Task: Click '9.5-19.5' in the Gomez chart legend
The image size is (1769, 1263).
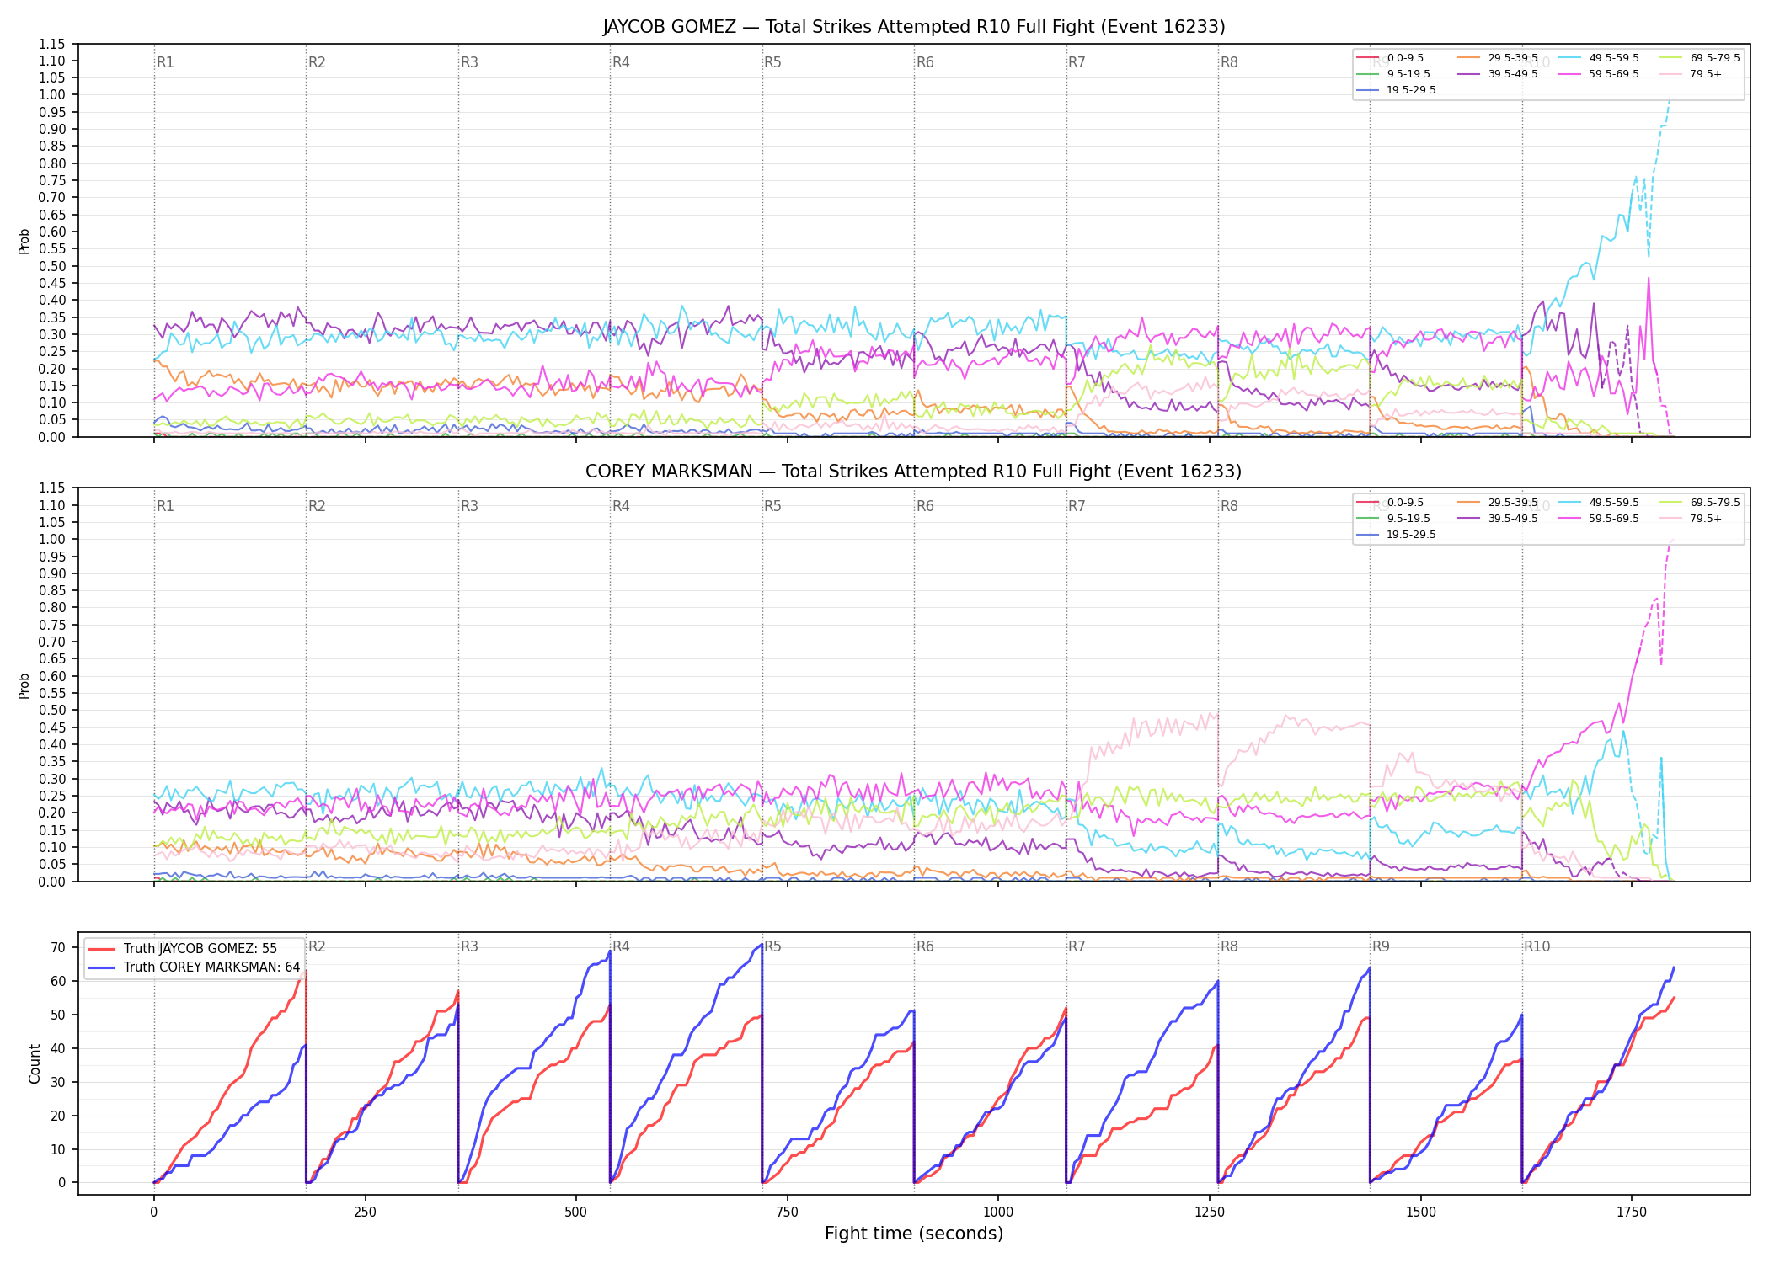Action: pos(1408,74)
